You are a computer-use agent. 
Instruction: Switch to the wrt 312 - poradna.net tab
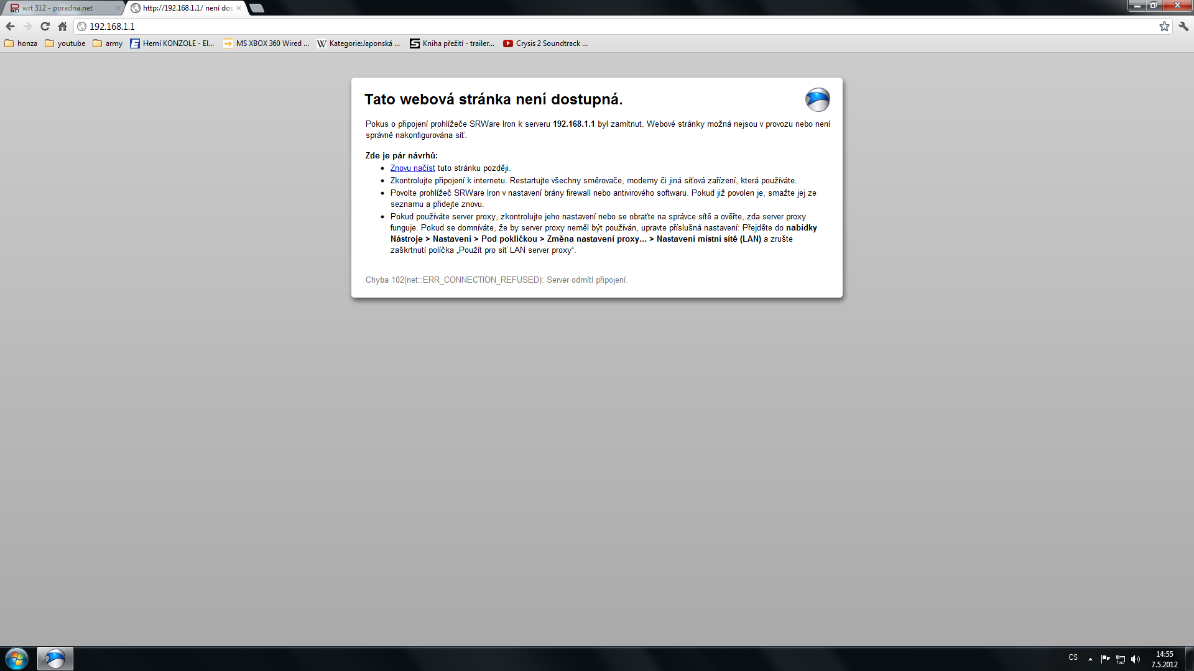pyautogui.click(x=57, y=8)
